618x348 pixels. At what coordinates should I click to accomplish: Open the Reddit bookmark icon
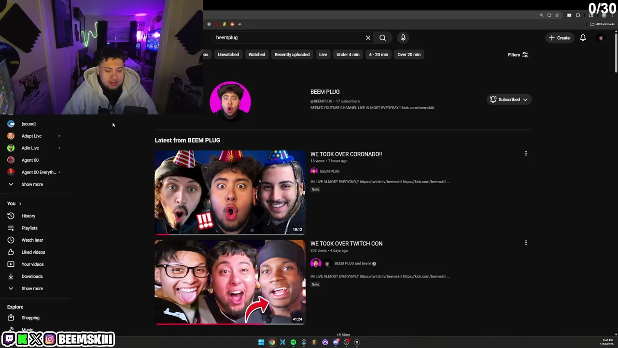point(232,24)
